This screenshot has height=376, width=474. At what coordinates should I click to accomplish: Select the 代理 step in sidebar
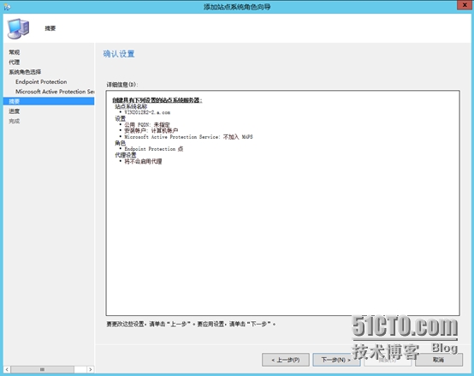[x=15, y=62]
